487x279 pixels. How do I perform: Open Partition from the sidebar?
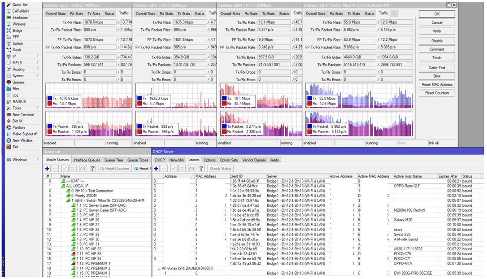click(19, 127)
